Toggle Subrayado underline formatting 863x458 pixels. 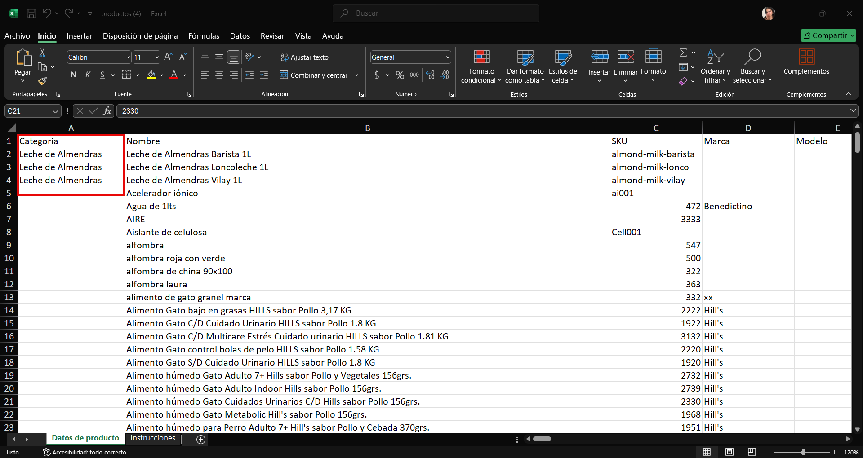(102, 75)
